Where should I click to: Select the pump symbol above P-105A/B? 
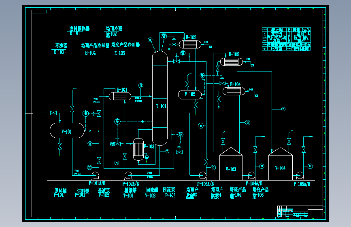click(x=300, y=176)
